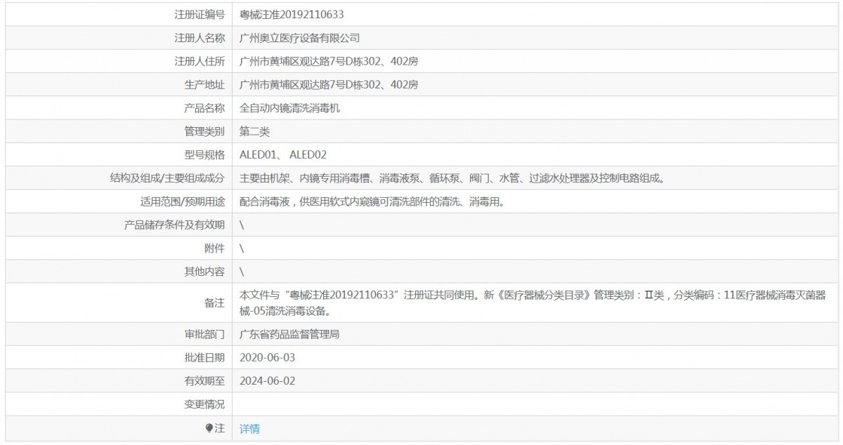Click the 其他内容 label

pos(205,272)
